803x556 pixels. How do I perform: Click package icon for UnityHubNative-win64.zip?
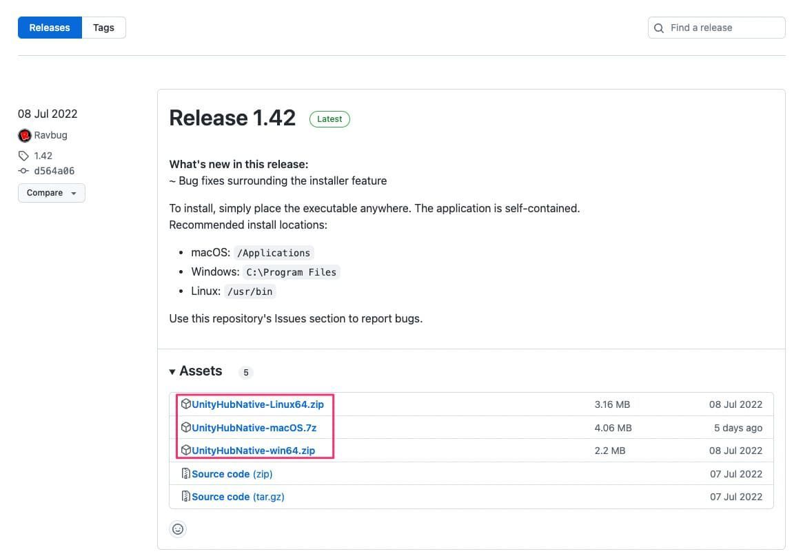186,450
